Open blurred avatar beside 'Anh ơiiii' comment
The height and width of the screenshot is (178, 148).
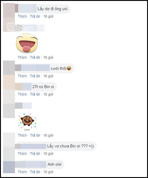tap(9, 167)
